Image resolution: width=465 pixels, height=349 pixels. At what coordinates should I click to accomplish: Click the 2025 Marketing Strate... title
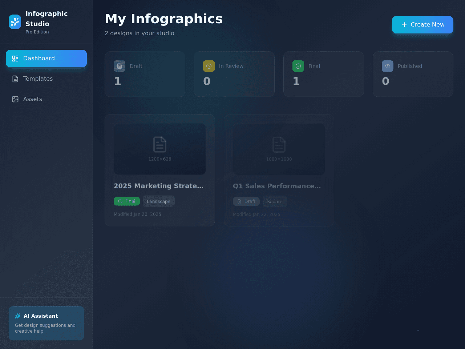(x=159, y=186)
